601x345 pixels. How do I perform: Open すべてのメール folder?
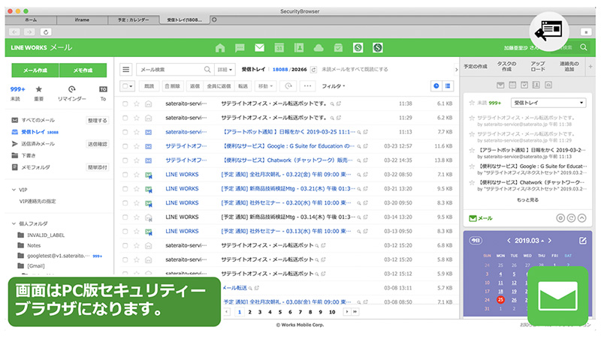point(38,120)
